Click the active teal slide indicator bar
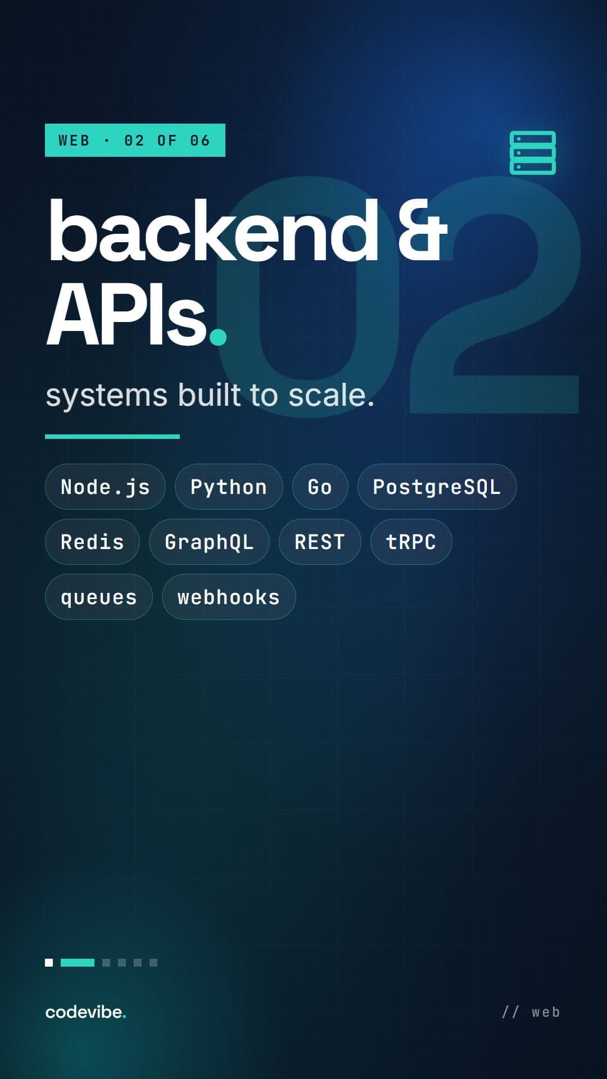607x1079 pixels. [x=78, y=963]
